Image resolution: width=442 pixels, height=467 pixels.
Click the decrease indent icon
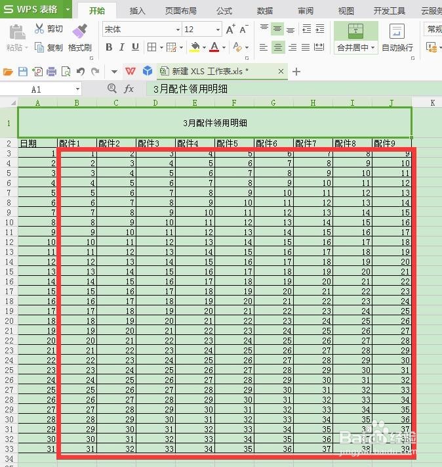pos(307,29)
